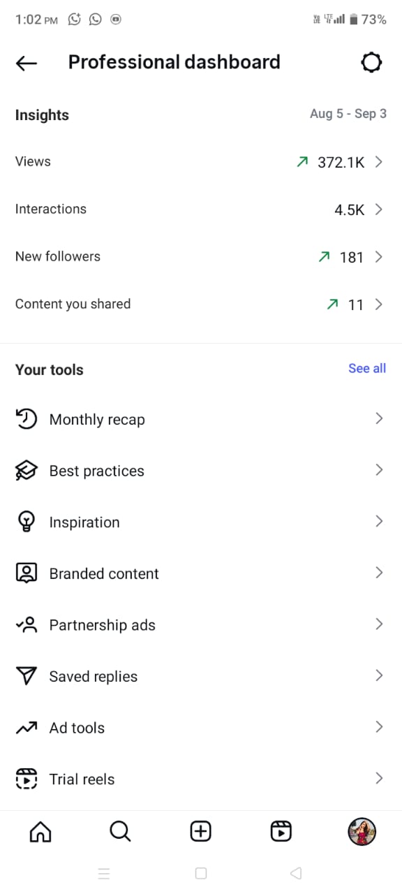Expand New followers chevron
Screen dimensions: 402x894
pyautogui.click(x=379, y=257)
